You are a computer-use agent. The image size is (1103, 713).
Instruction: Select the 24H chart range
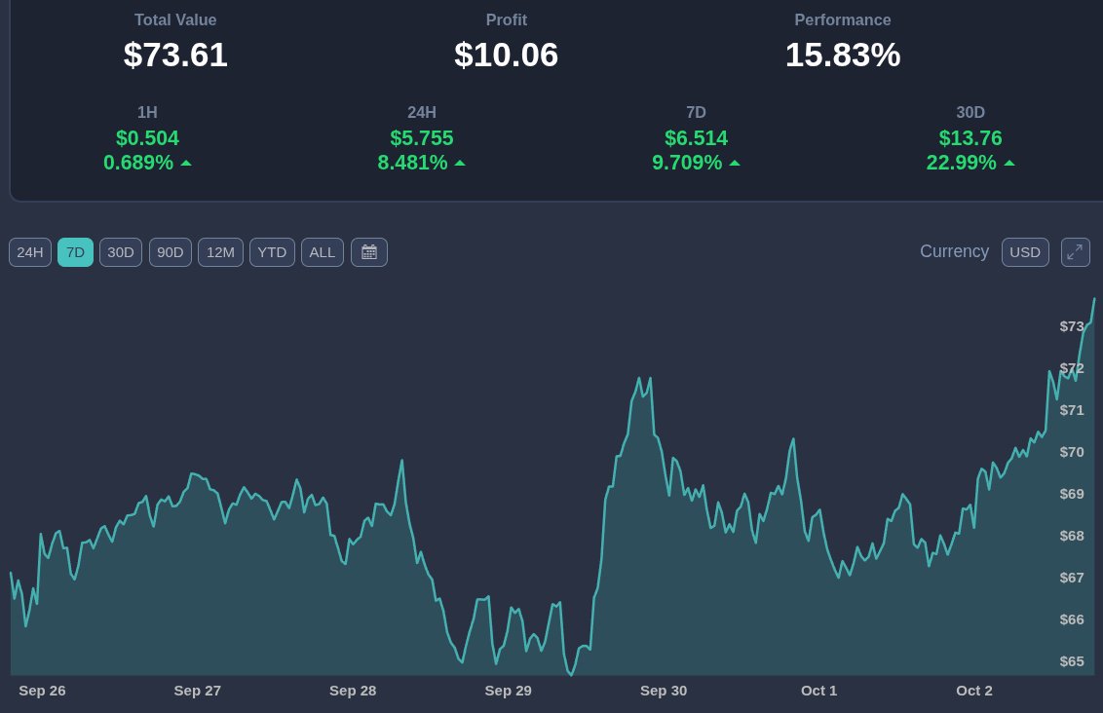pos(30,252)
